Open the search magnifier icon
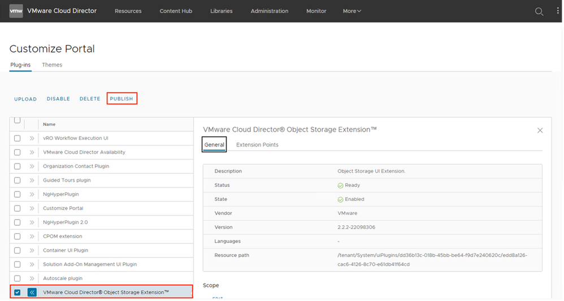564x301 pixels. point(539,11)
